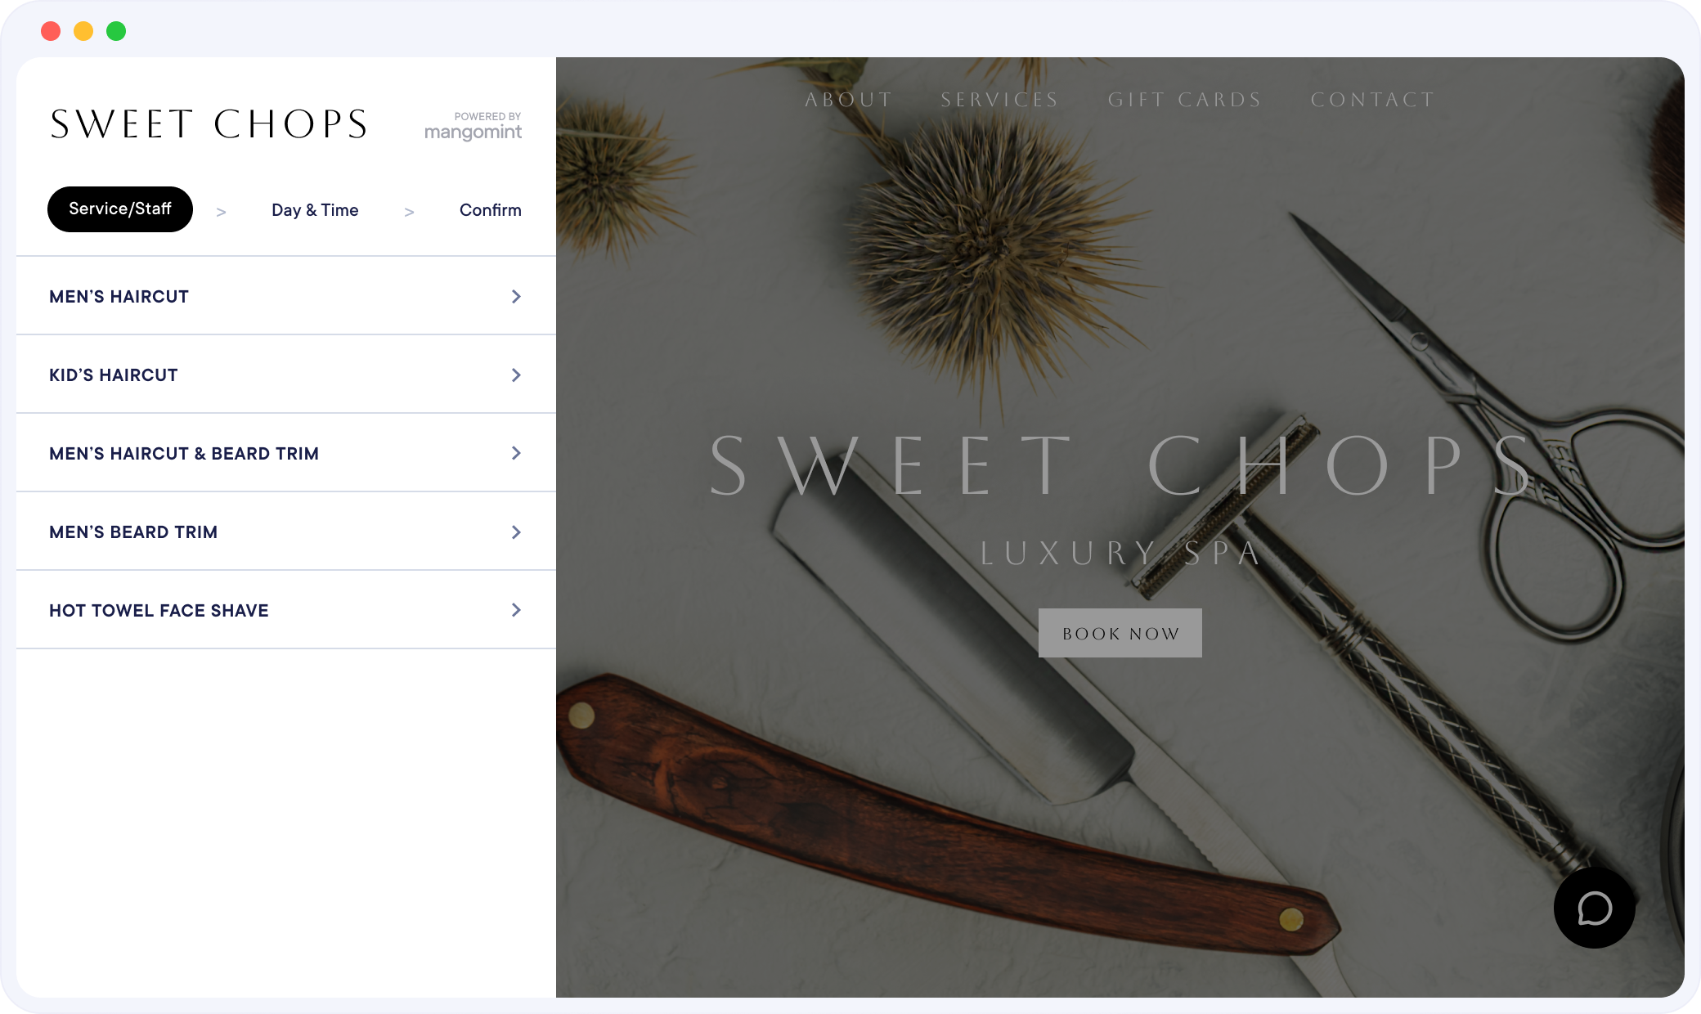1701x1014 pixels.
Task: Select Hot Towel Face Shave label
Action: pos(159,611)
